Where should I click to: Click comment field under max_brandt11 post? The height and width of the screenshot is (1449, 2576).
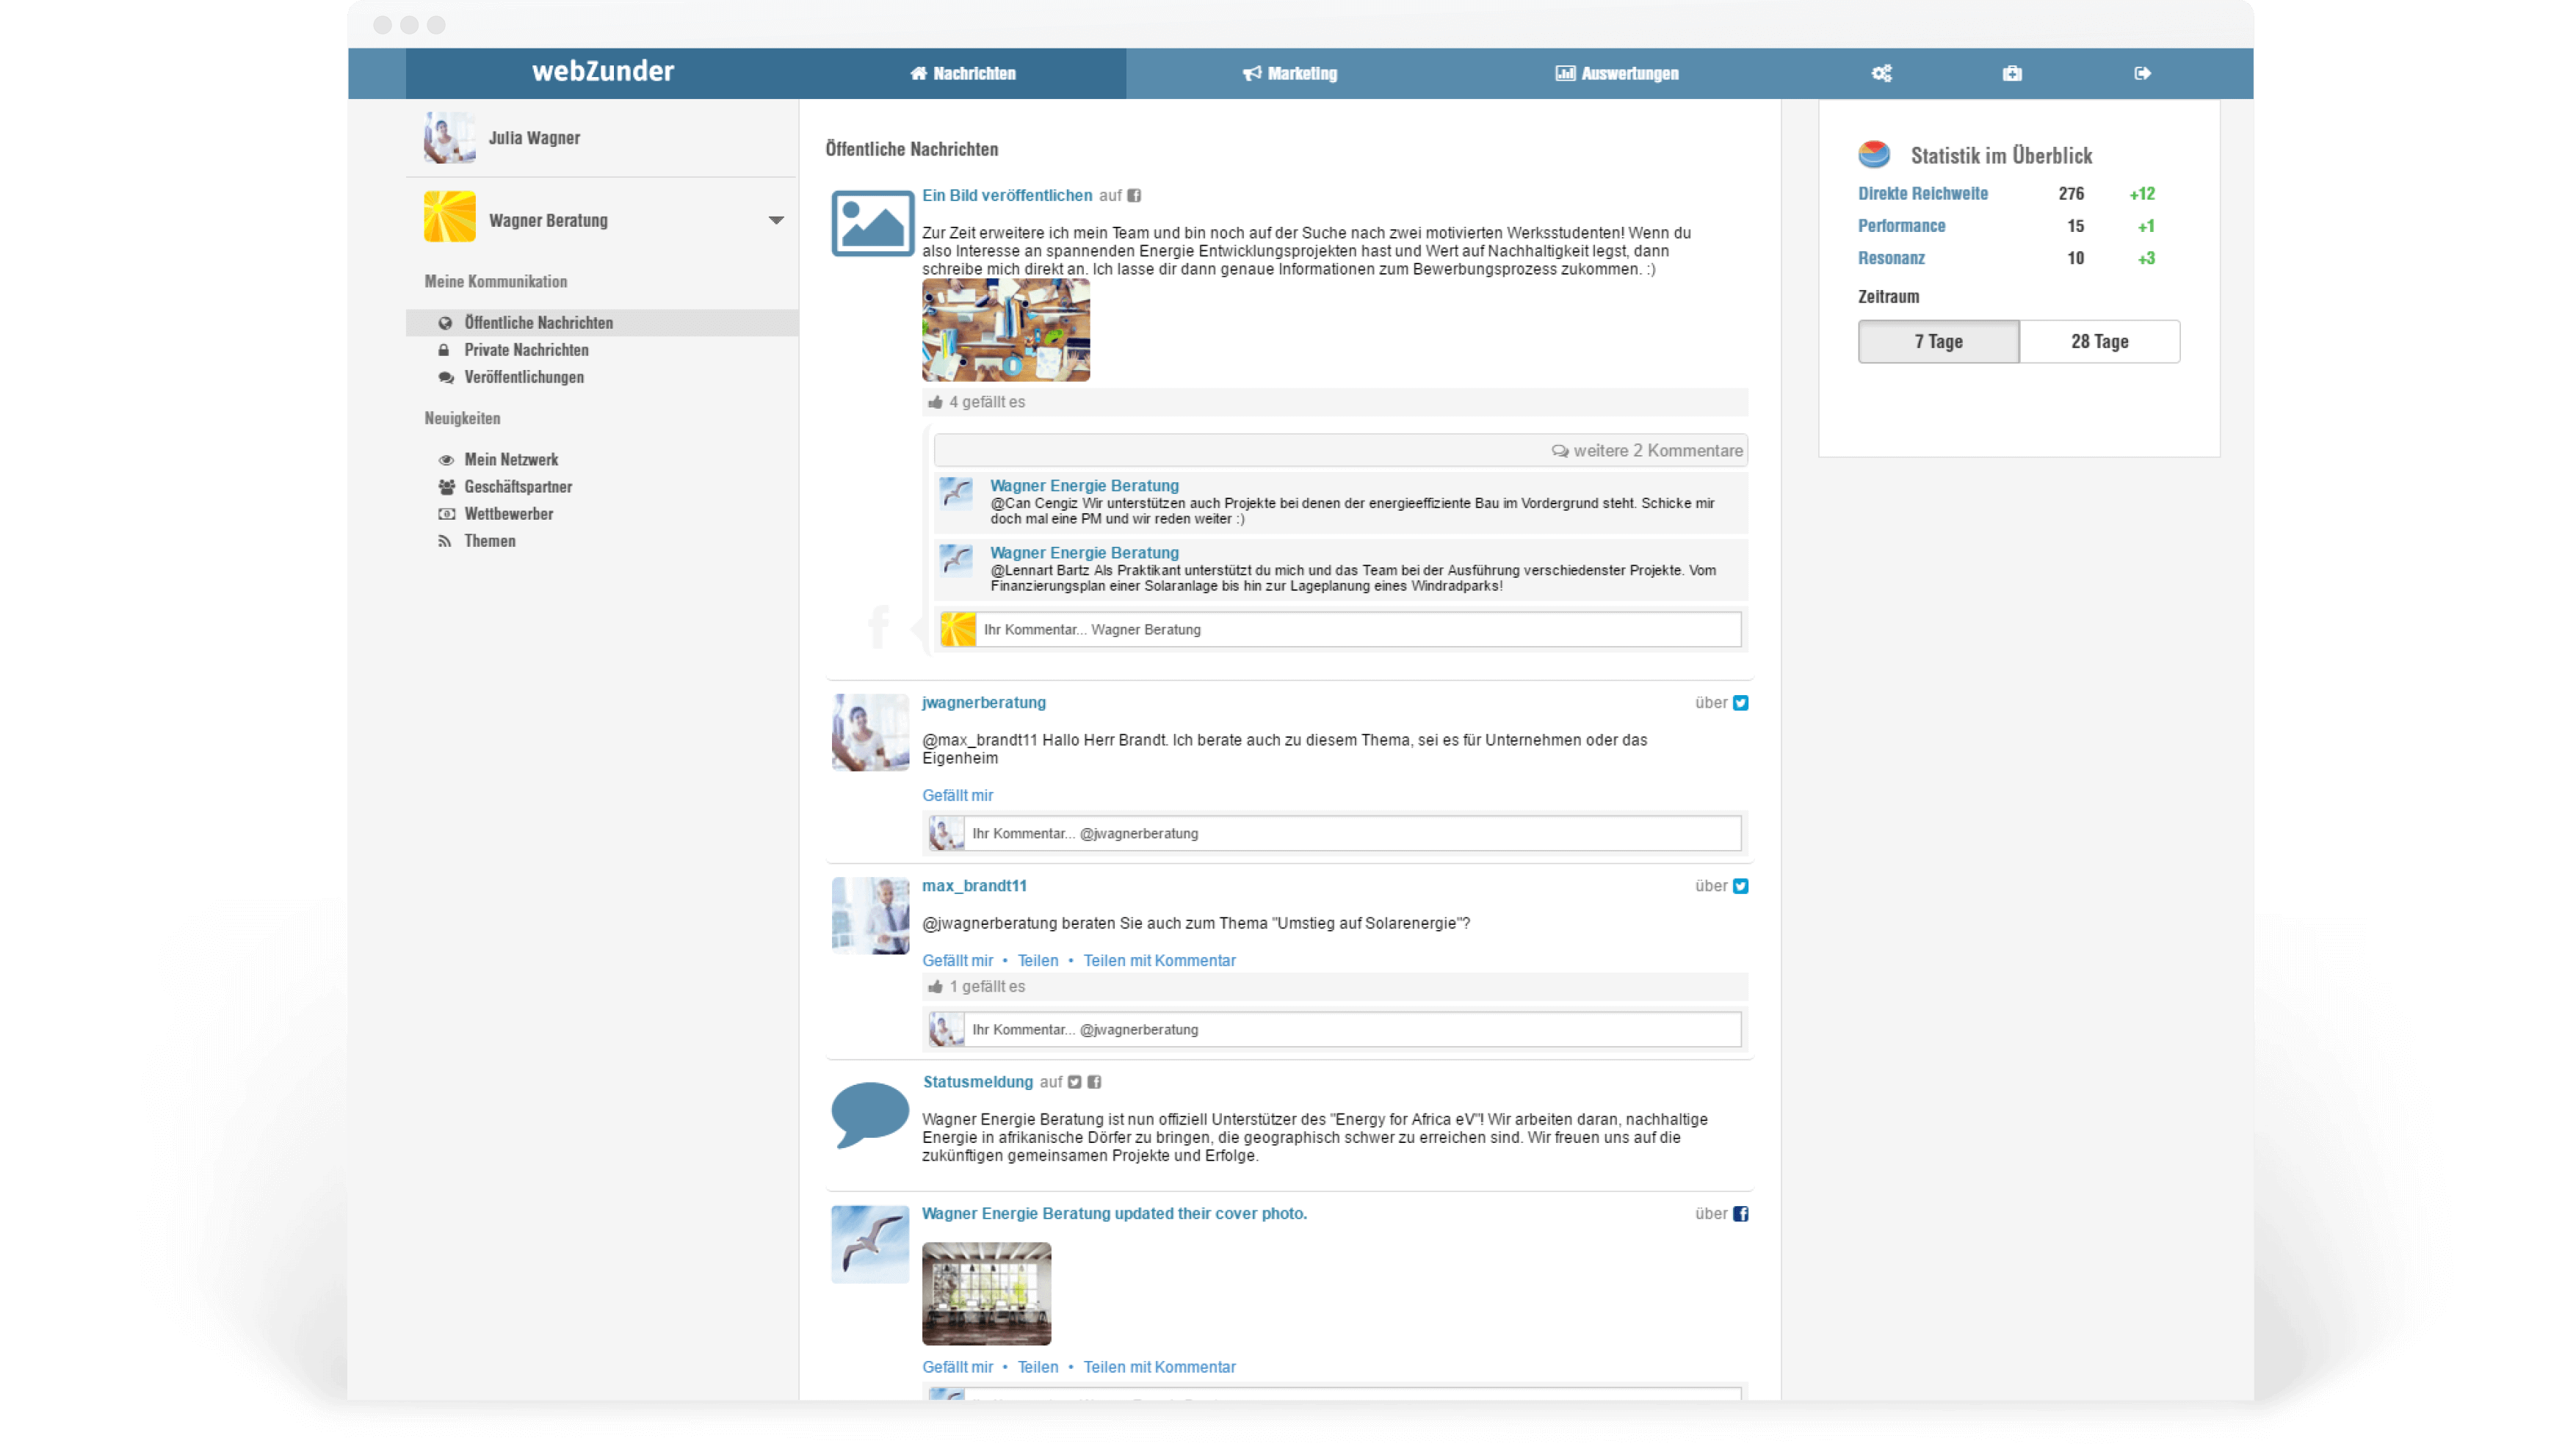pos(1352,1029)
